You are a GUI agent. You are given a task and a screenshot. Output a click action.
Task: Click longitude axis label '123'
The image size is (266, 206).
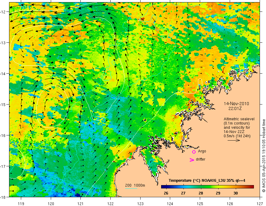click(140, 204)
